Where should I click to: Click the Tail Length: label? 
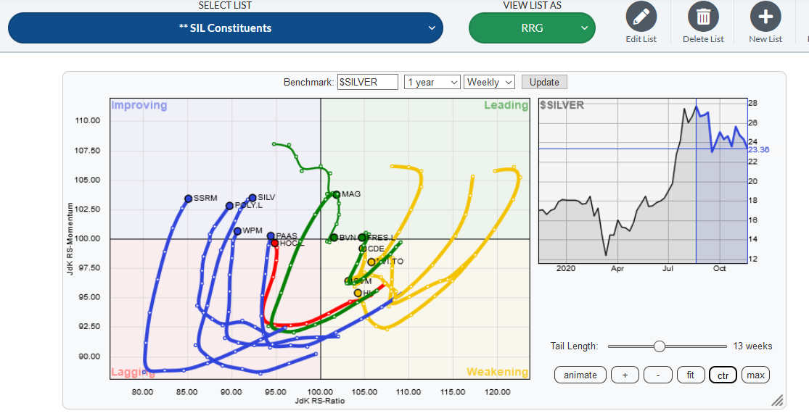[574, 346]
